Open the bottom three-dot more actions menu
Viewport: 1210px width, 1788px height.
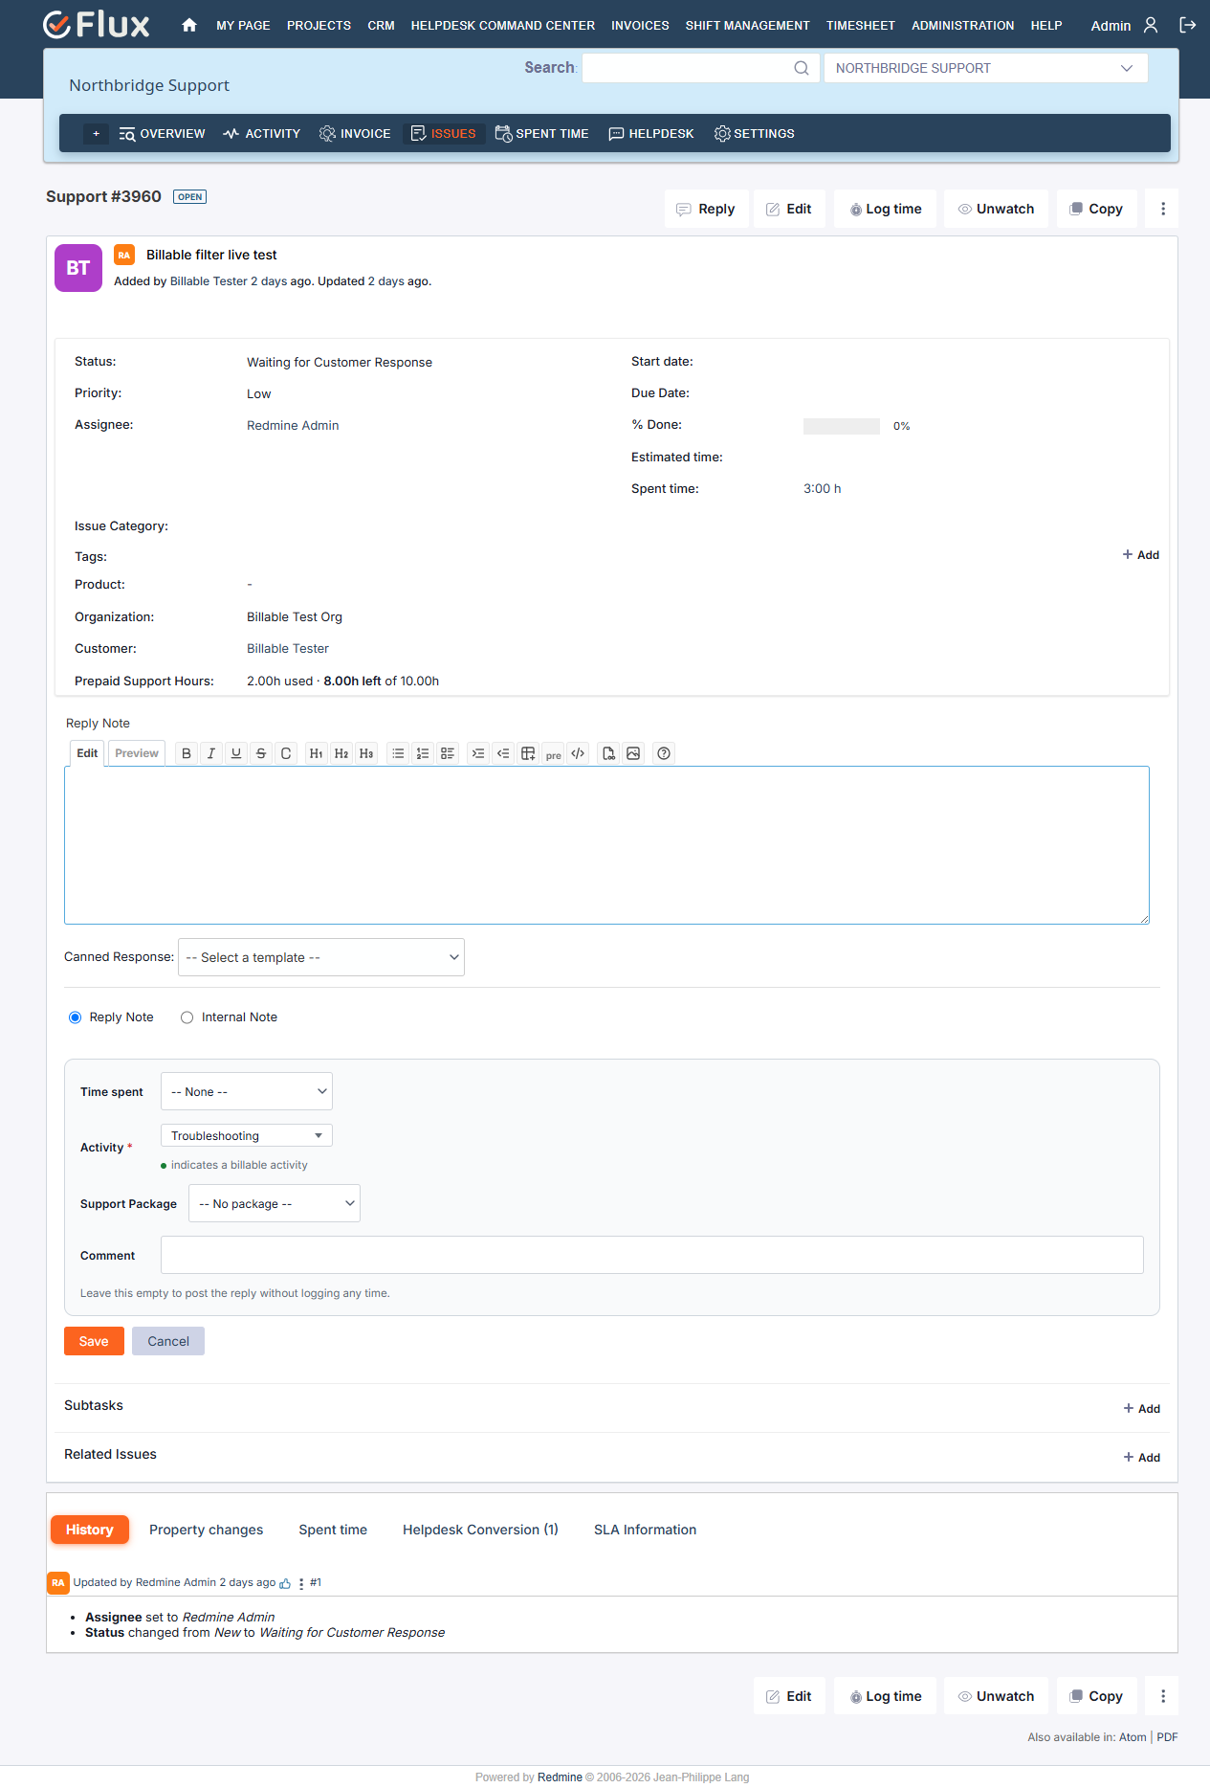1163,1696
